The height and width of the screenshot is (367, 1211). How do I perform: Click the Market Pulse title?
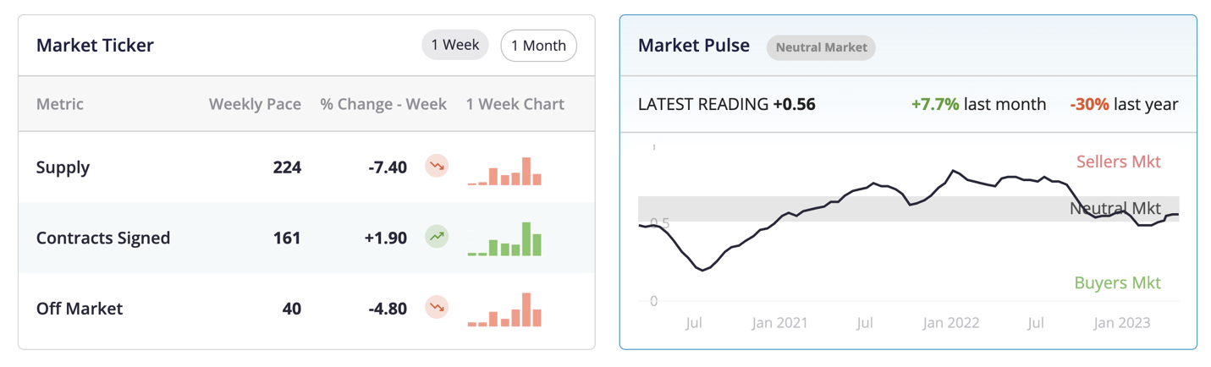pyautogui.click(x=694, y=45)
